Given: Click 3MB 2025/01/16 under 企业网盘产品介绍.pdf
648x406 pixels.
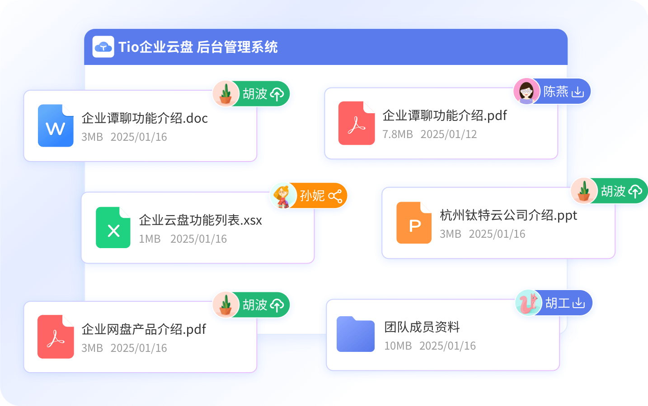Looking at the screenshot, I should click(x=124, y=348).
